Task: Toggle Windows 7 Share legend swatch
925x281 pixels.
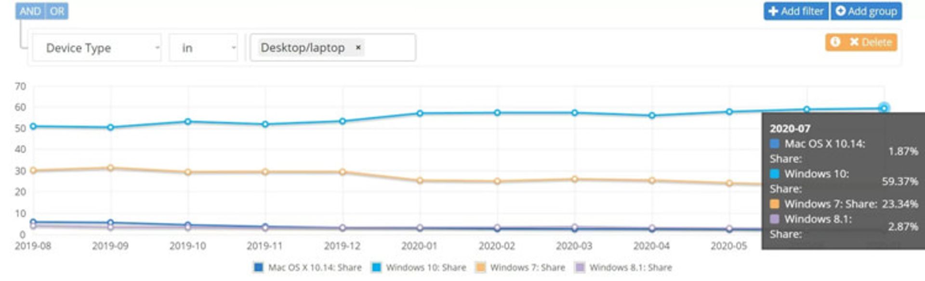Action: point(480,268)
